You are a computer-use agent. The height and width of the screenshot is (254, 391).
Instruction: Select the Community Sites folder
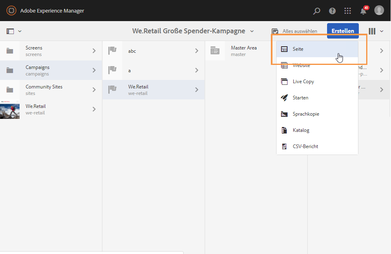(x=44, y=90)
